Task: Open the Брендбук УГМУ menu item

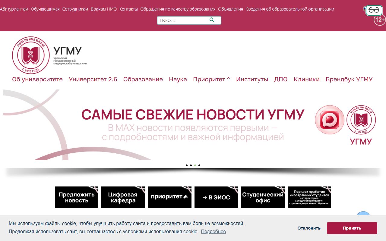Action: point(349,79)
